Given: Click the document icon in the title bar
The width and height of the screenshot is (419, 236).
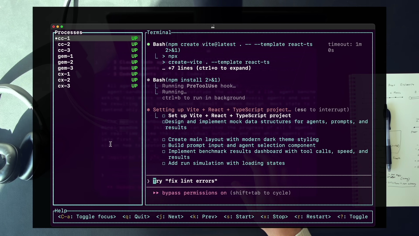Looking at the screenshot, I should (x=213, y=26).
